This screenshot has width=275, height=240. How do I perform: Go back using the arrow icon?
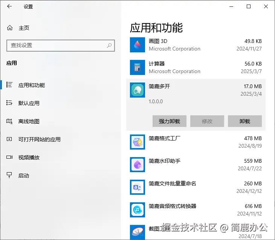[9, 6]
